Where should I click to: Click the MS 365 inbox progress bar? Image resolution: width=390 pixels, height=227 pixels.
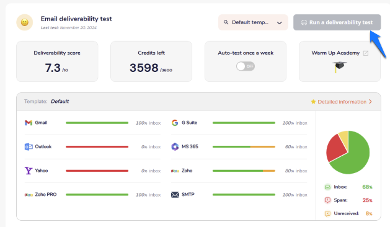[x=244, y=147]
